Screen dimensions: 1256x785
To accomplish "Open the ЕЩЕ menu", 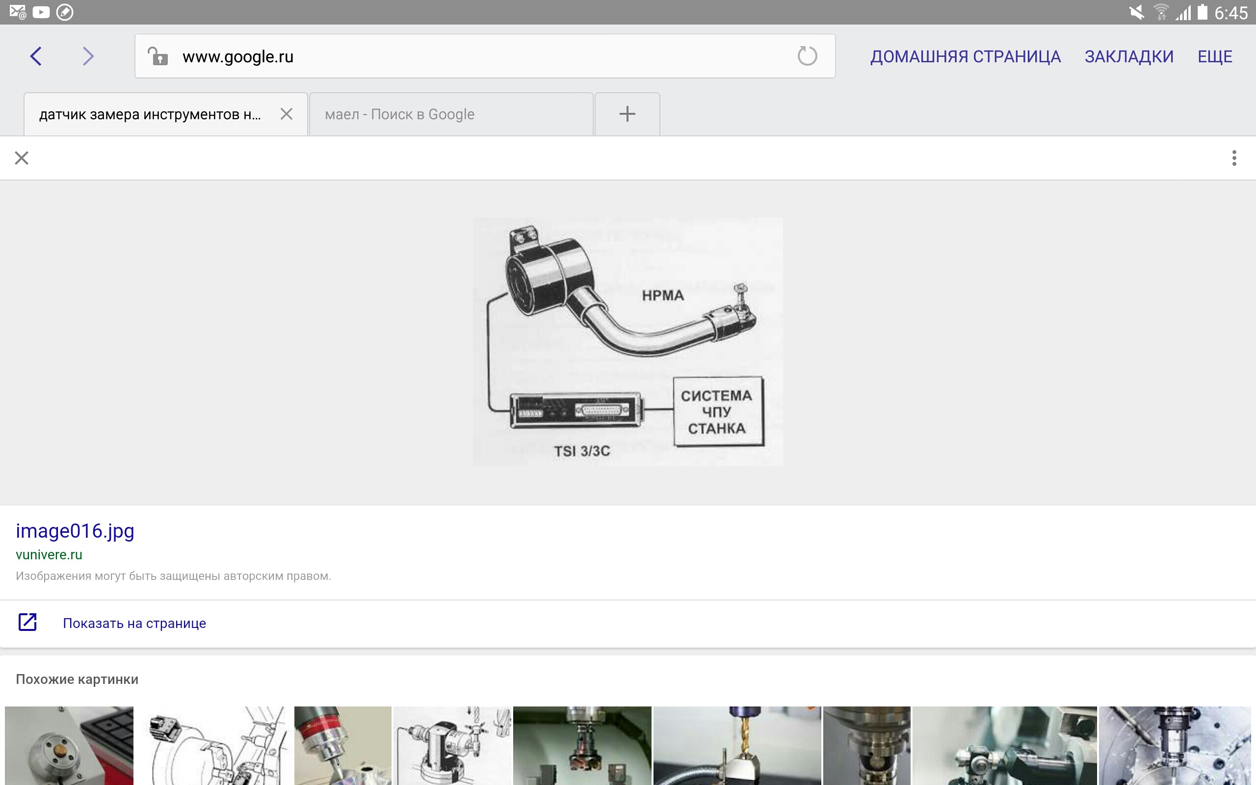I will (x=1214, y=56).
